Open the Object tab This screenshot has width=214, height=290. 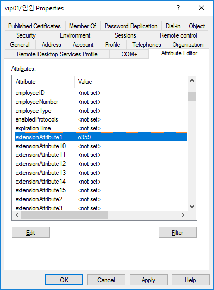[196, 26]
